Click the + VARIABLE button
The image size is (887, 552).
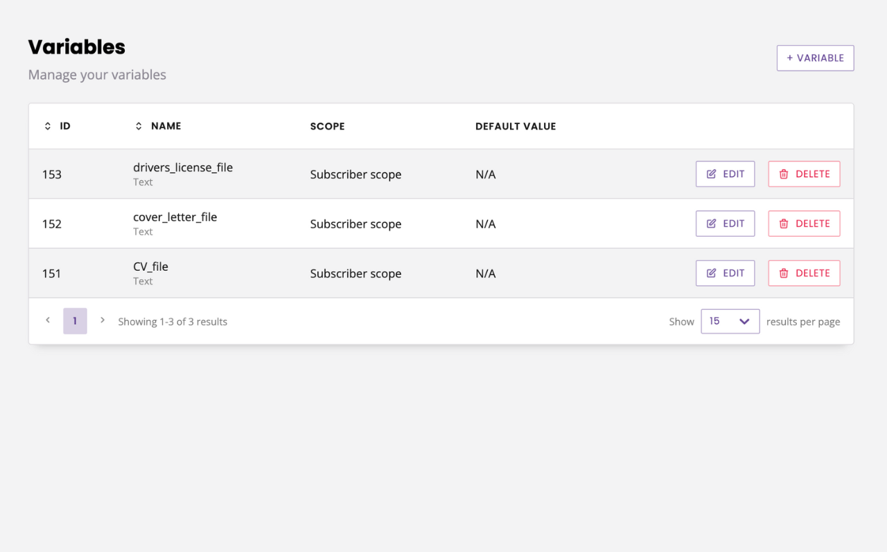(815, 58)
